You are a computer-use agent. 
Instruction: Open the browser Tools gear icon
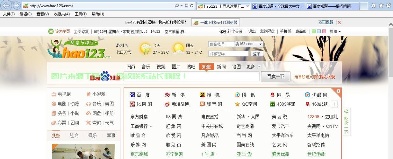(x=389, y=5)
